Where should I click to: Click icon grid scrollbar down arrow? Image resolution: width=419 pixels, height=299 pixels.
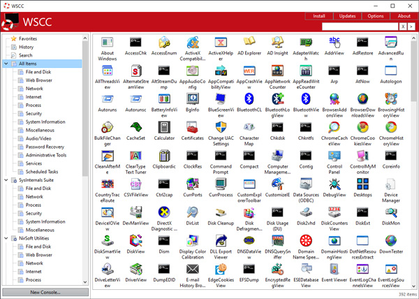pos(413,286)
